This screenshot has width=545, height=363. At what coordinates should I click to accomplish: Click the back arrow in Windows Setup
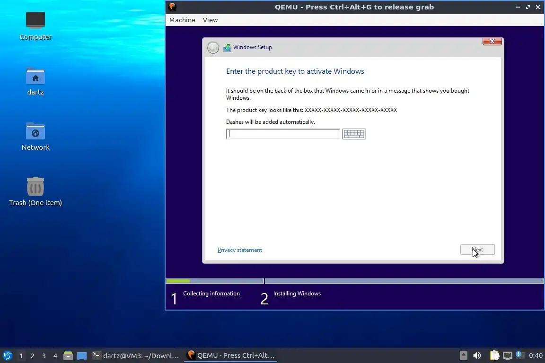(x=213, y=47)
